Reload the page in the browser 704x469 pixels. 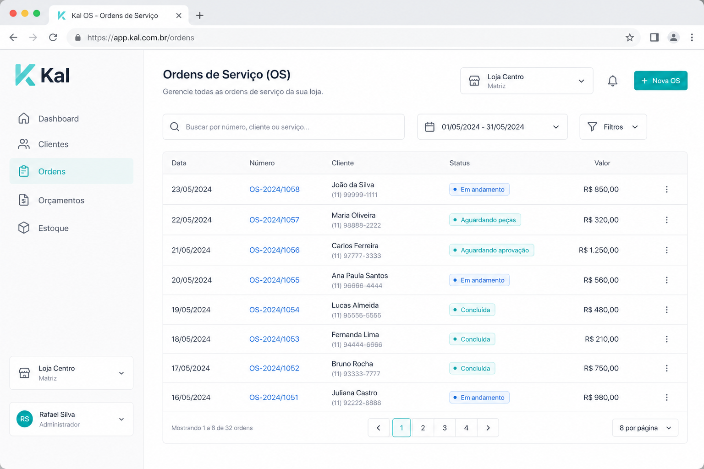pos(53,38)
